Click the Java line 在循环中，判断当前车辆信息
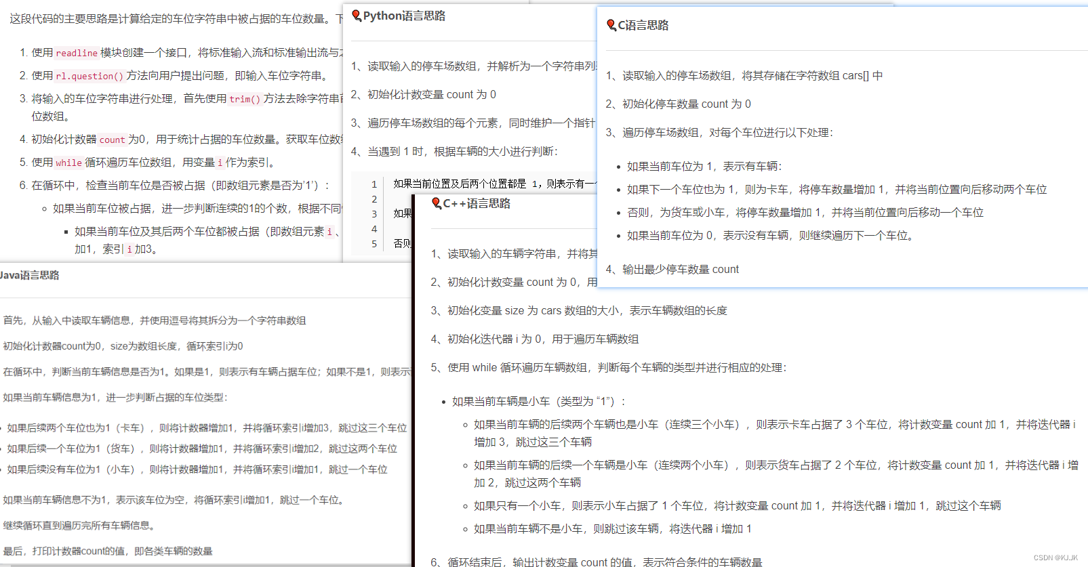Image resolution: width=1088 pixels, height=567 pixels. pyautogui.click(x=207, y=372)
